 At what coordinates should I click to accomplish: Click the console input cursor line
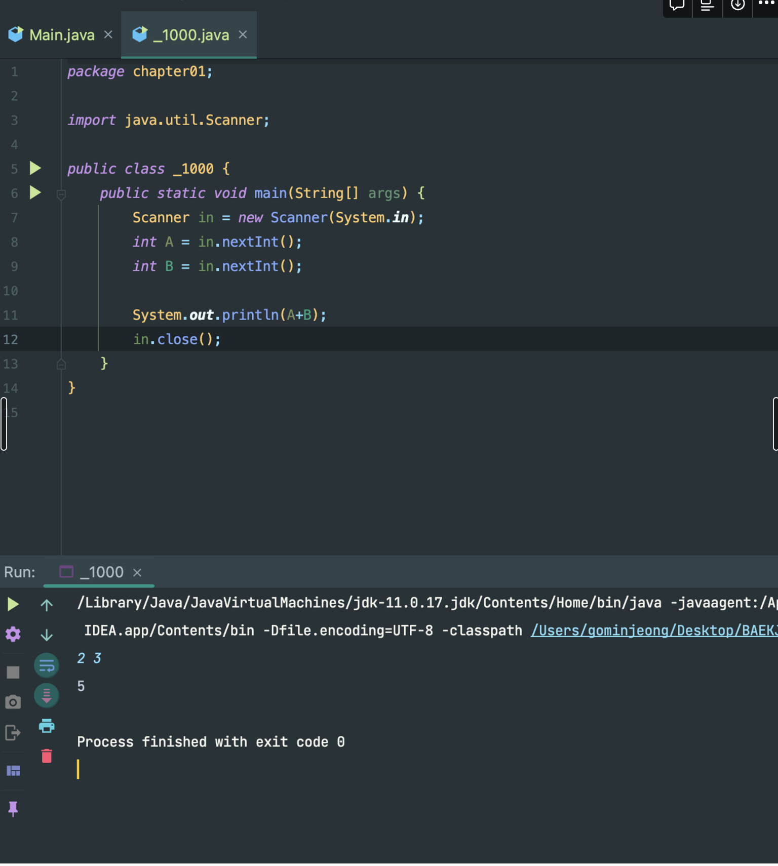tap(78, 769)
